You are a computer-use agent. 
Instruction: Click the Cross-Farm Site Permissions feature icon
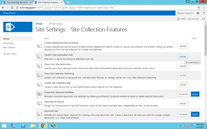tap(39, 66)
